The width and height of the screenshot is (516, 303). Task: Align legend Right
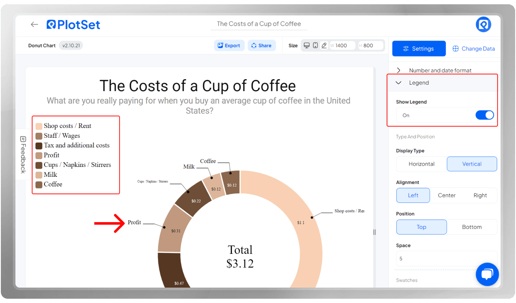point(480,195)
